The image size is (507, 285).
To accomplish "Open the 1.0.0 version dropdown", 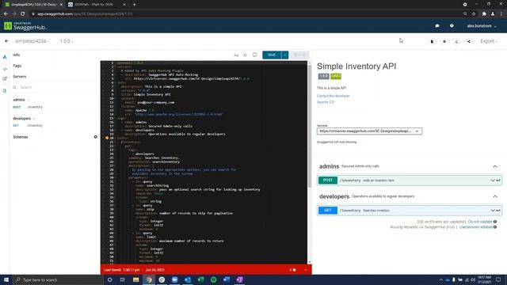I will click(x=67, y=41).
